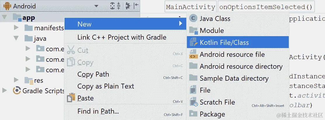Create a new Sample Data directory
This screenshot has height=120, width=325.
(x=238, y=78)
